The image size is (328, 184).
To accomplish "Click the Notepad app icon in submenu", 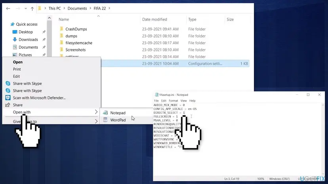I will click(105, 113).
